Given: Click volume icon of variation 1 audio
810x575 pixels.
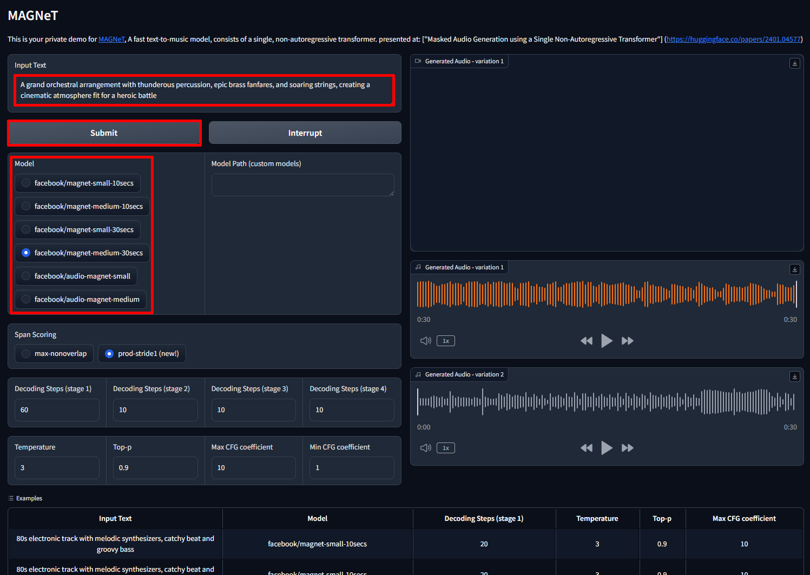Looking at the screenshot, I should point(426,341).
